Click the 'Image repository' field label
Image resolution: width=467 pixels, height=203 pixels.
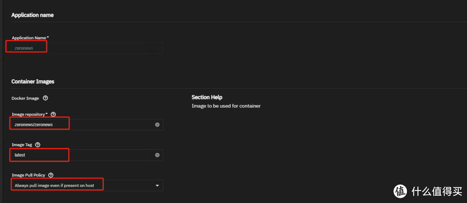pyautogui.click(x=29, y=114)
